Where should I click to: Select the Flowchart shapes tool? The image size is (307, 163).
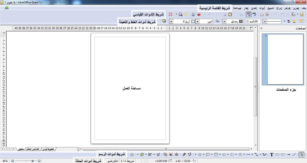point(216,154)
